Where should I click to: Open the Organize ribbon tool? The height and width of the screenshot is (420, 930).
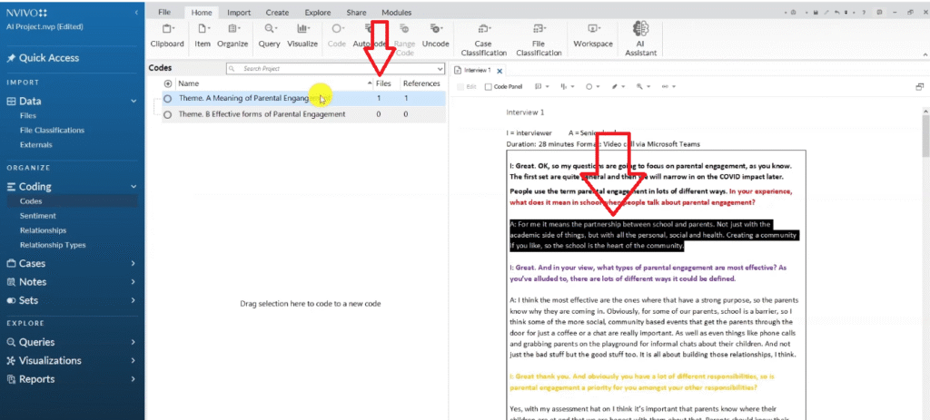click(x=232, y=35)
